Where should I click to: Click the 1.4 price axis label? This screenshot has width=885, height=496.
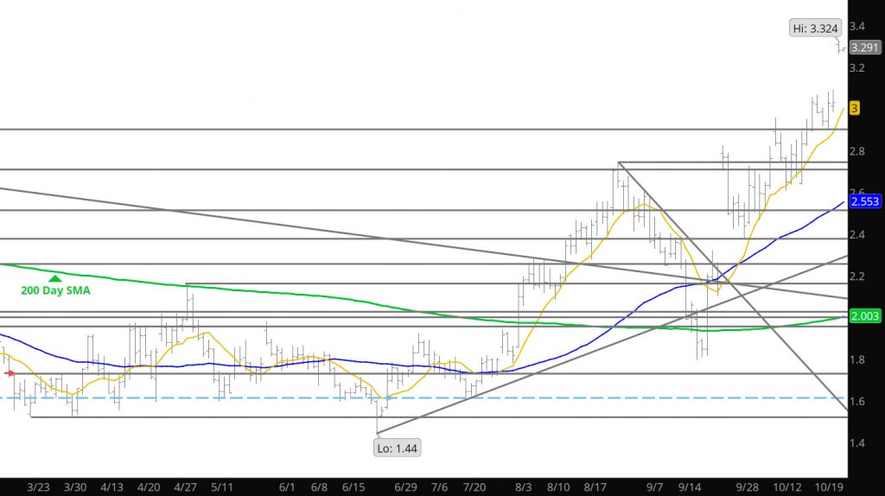(858, 443)
